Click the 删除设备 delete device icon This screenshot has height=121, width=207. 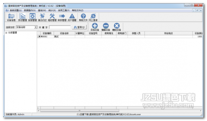116,27
